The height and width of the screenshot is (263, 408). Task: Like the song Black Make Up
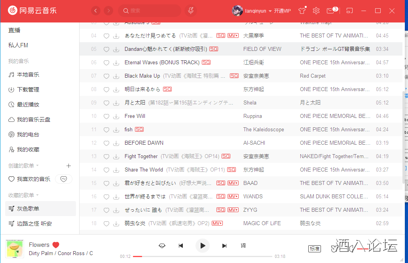coord(106,76)
